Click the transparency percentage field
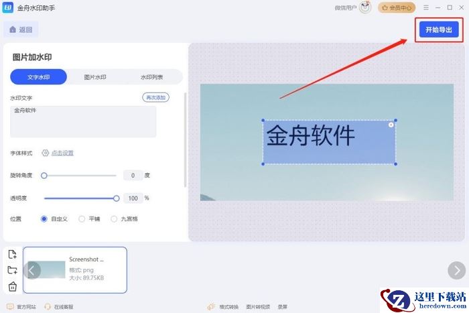Screen dimensions: 469x313 click(x=133, y=198)
